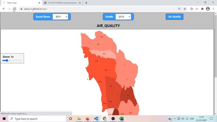Select the K/W ward on the map
Image resolution: width=217 pixels, height=122 pixels.
click(x=100, y=82)
